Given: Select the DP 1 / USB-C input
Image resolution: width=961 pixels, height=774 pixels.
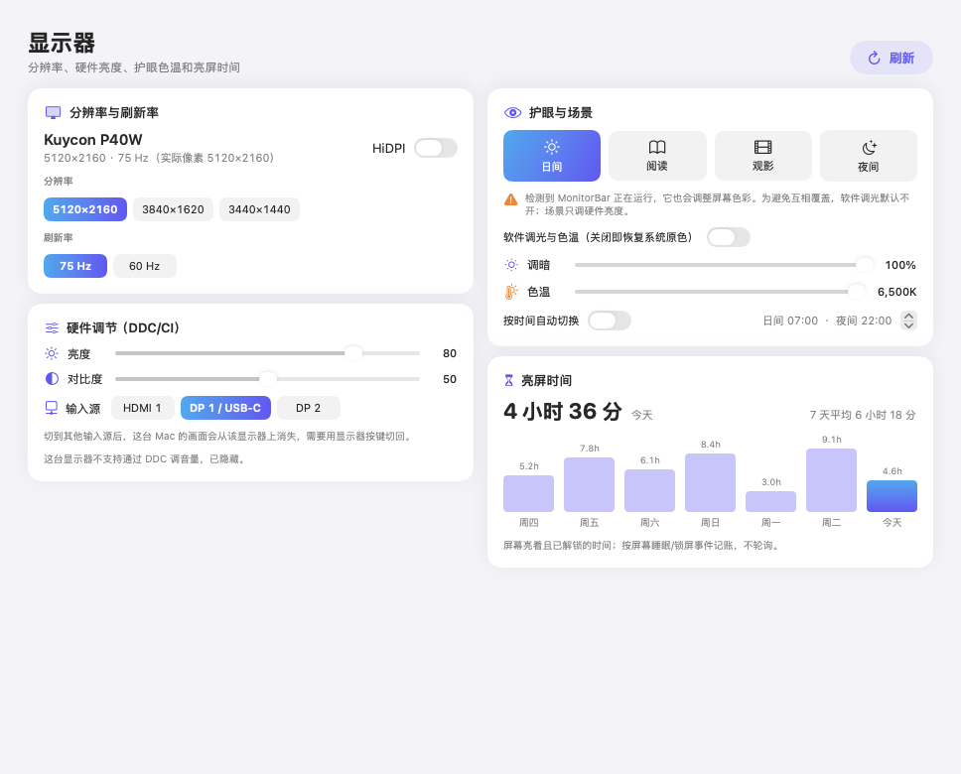Looking at the screenshot, I should click(x=225, y=408).
